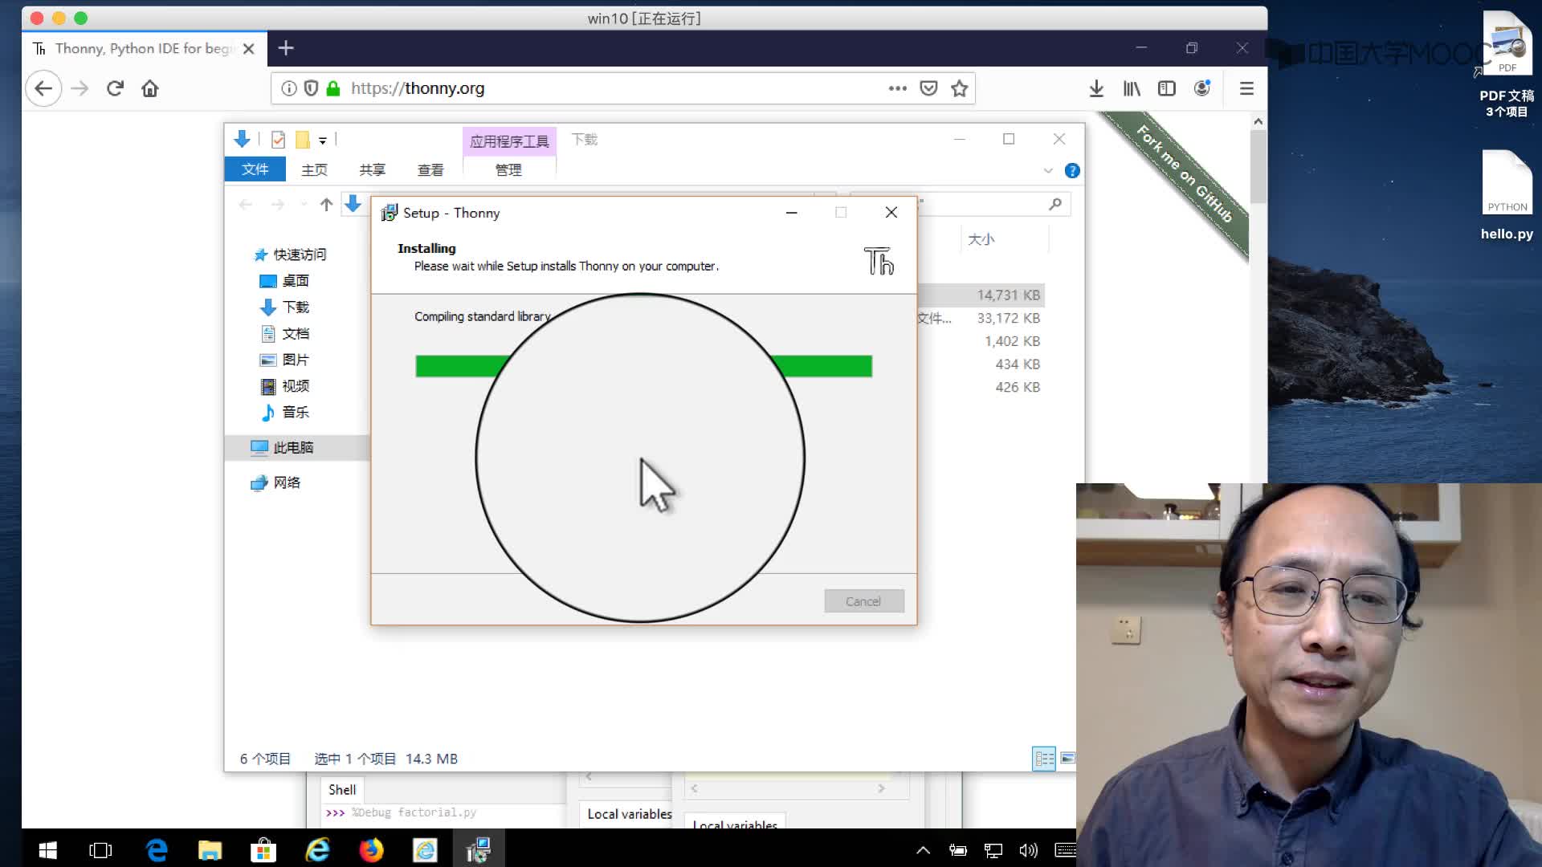Open the 管理 ribbon tab
Screen dimensions: 1542x867
(x=508, y=169)
